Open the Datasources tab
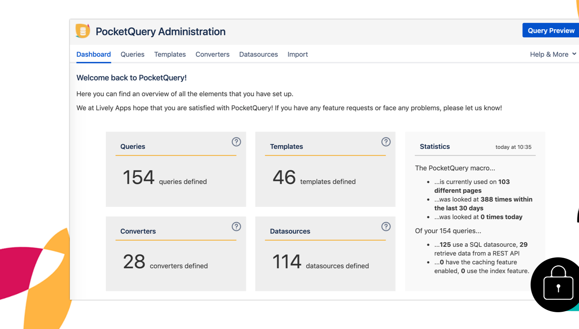The image size is (579, 329). point(258,54)
